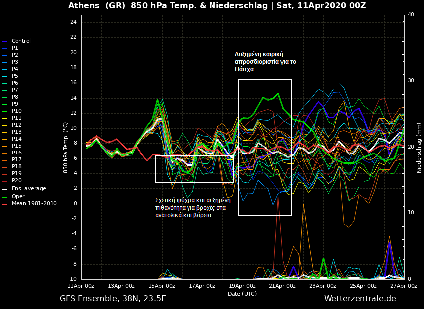Click the P20 legend label

(x=17, y=180)
